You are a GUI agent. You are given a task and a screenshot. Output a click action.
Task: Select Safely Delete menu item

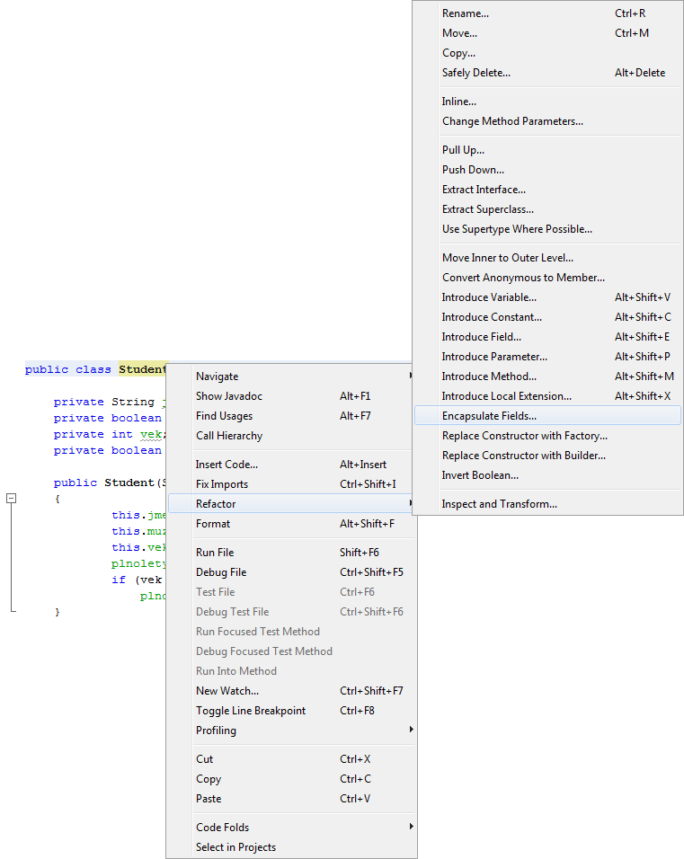click(x=476, y=73)
